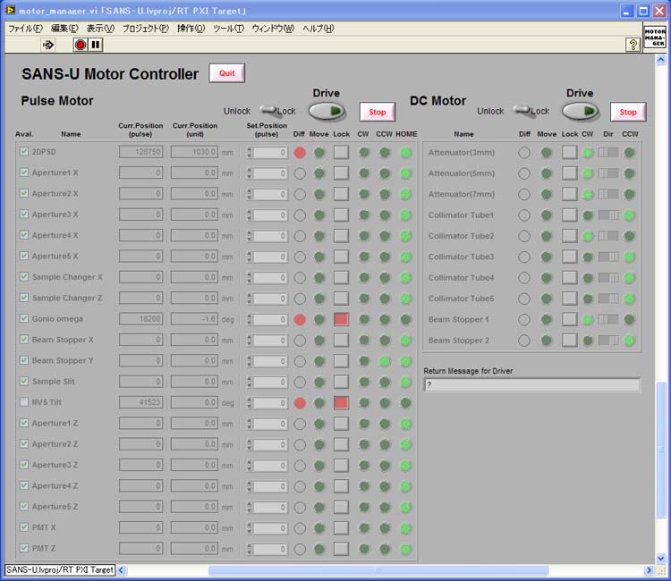Open the ファイル(F) menu
This screenshot has width=671, height=581.
point(26,29)
